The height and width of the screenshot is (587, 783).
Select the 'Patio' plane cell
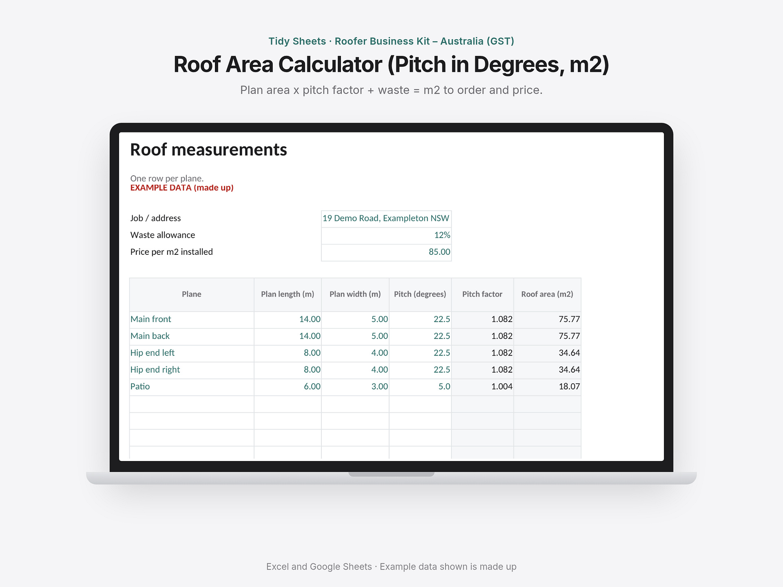pyautogui.click(x=192, y=387)
